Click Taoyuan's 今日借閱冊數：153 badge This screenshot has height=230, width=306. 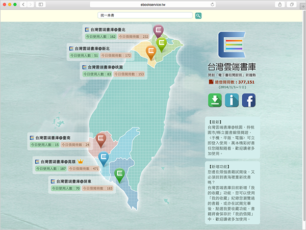click(x=129, y=74)
